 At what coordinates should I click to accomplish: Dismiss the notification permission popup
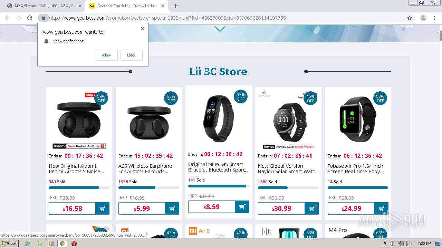(x=143, y=29)
